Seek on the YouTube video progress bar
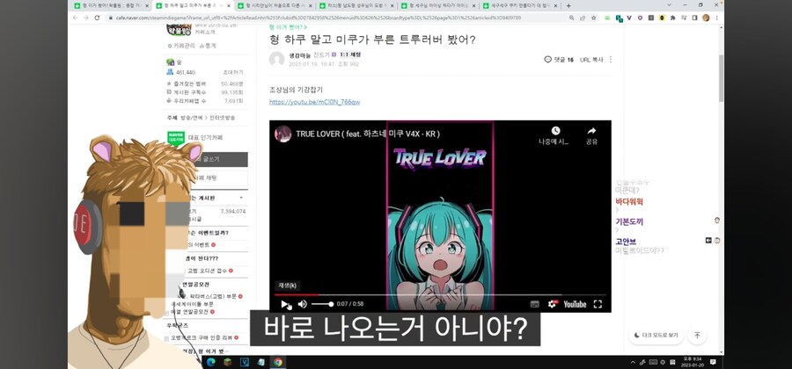 point(440,294)
